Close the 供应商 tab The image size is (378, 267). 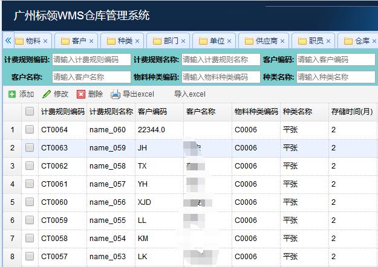pos(282,42)
